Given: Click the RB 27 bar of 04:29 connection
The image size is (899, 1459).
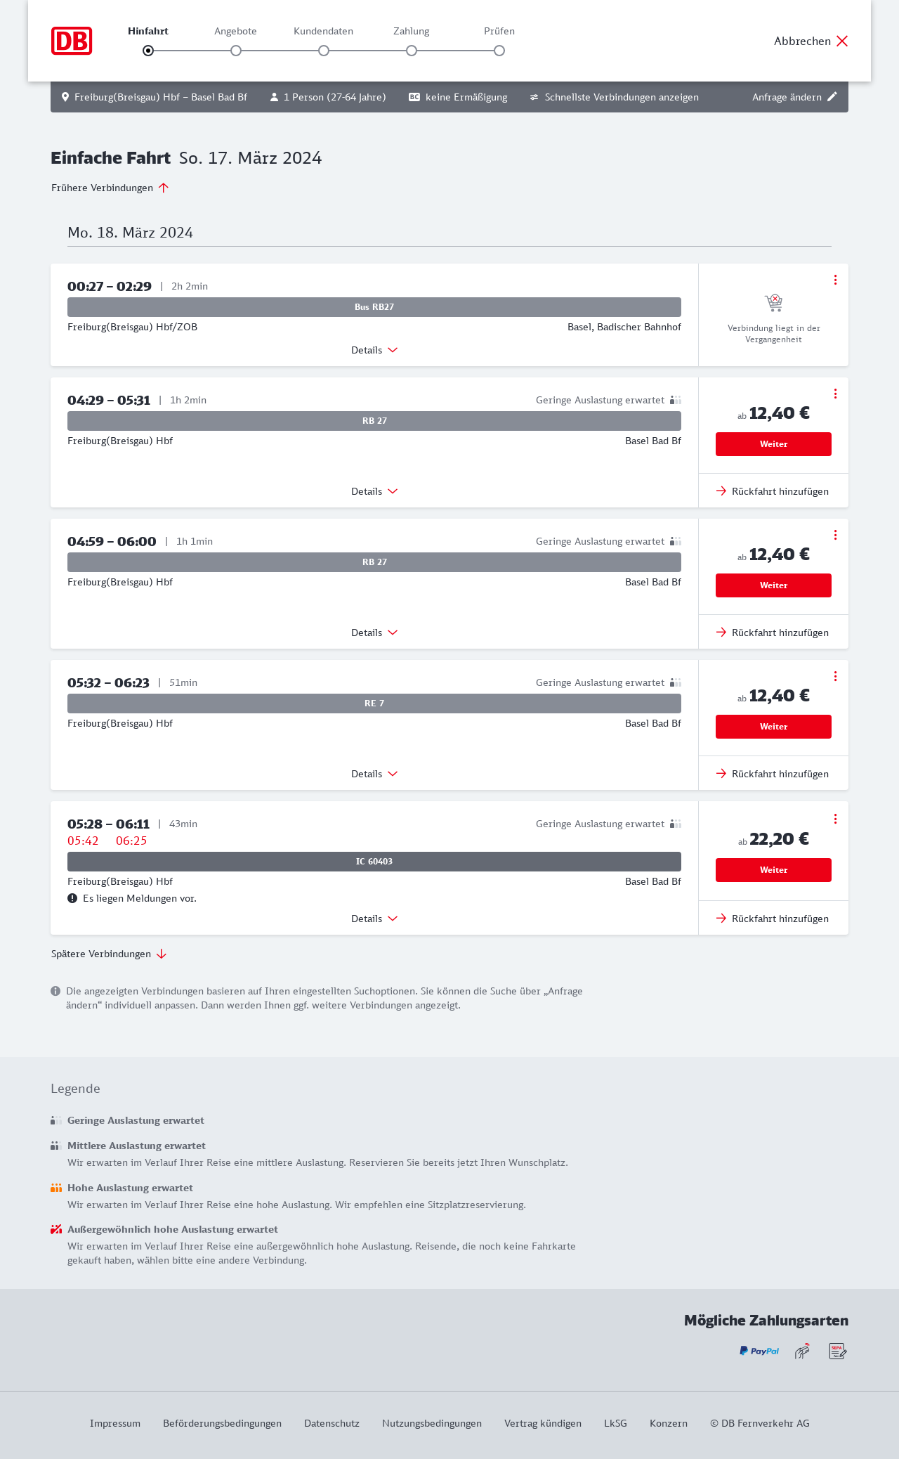Looking at the screenshot, I should pos(374,421).
